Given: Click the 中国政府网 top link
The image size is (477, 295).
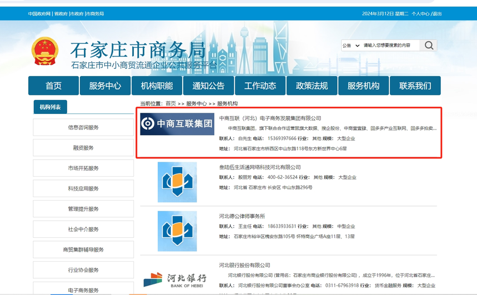Looking at the screenshot, I should click(39, 14).
